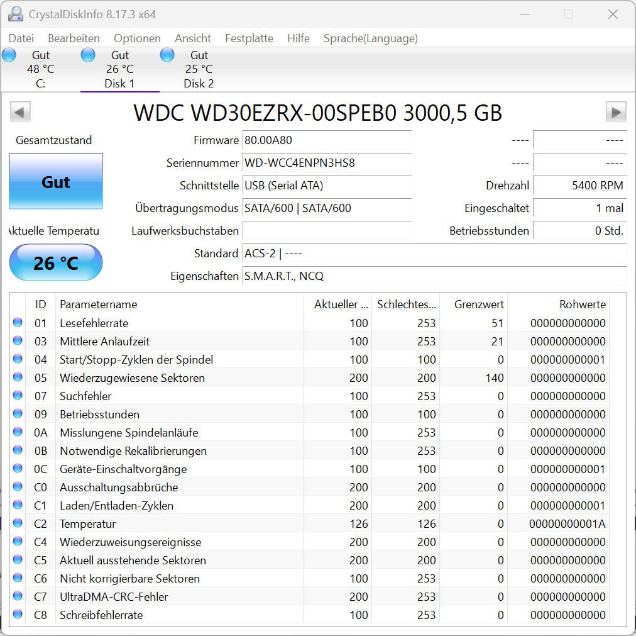This screenshot has height=636, width=636.
Task: Click status orb of Wiederzuweisungsereignisse row
Action: click(x=18, y=542)
